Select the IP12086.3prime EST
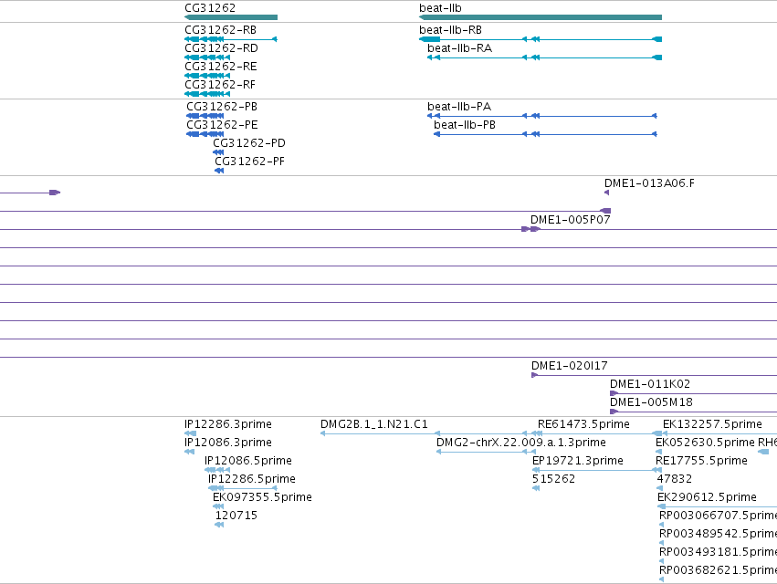Viewport: 777px width, 584px height. point(228,443)
